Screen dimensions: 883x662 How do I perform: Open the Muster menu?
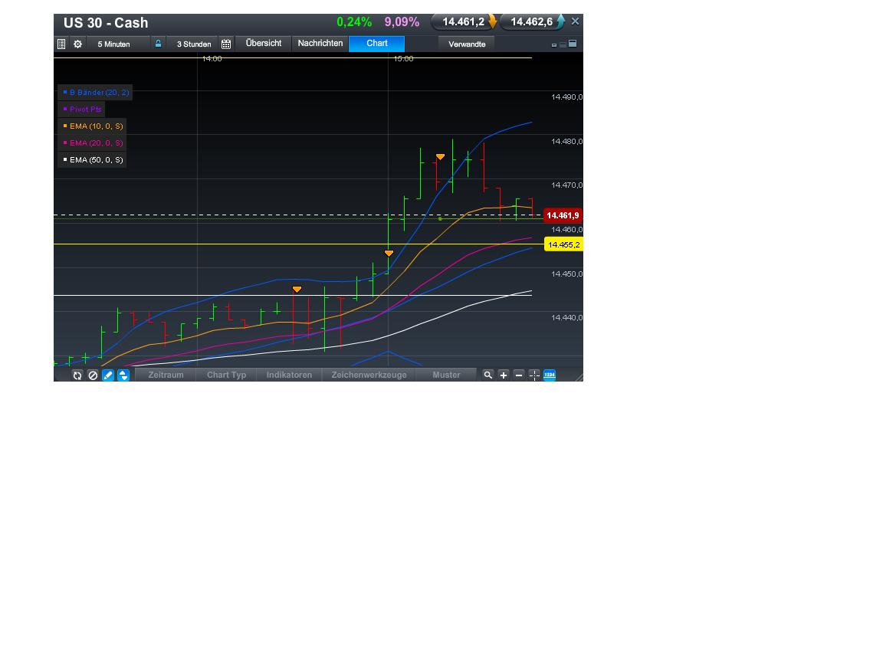pos(446,375)
